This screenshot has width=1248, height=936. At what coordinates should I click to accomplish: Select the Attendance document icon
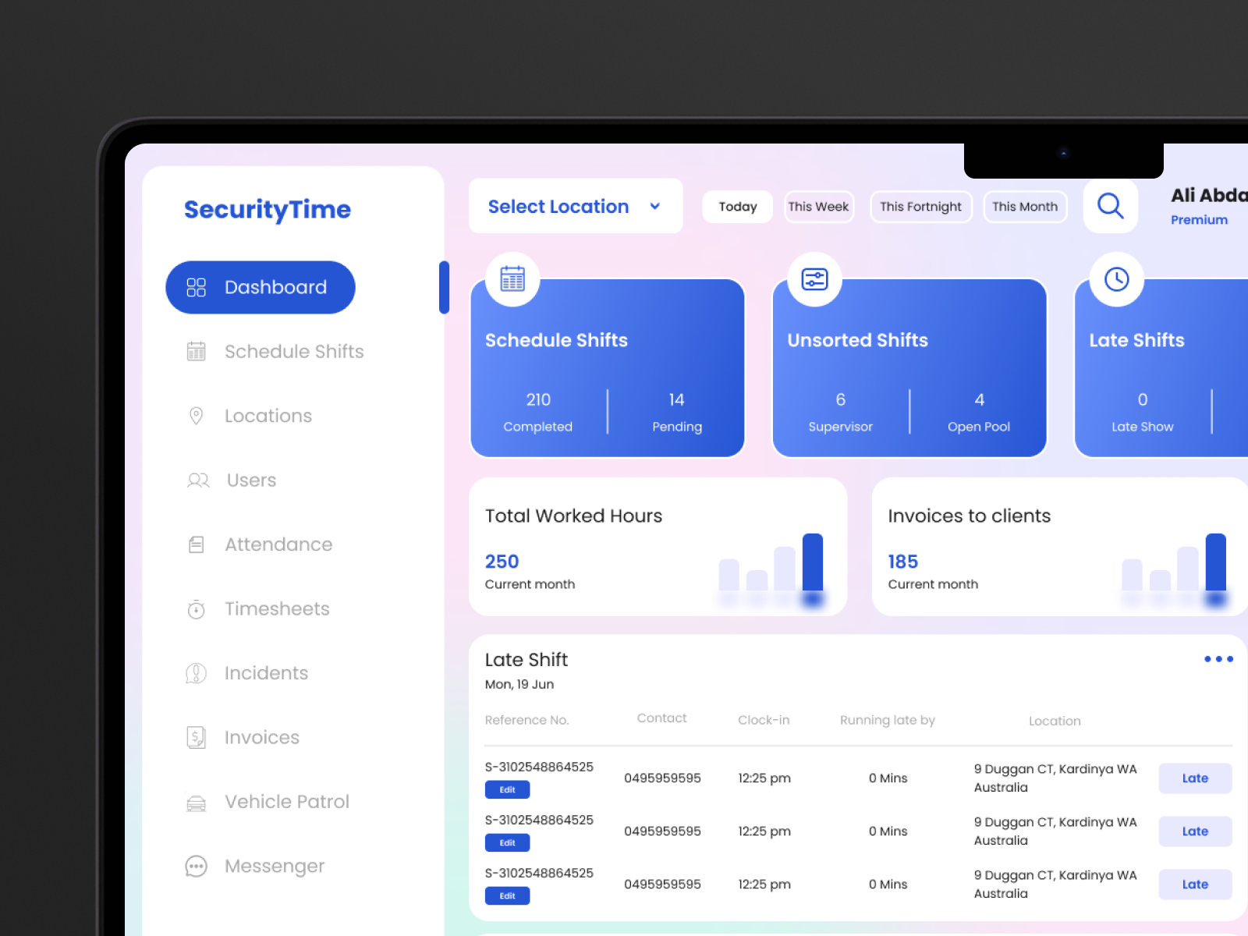click(197, 544)
